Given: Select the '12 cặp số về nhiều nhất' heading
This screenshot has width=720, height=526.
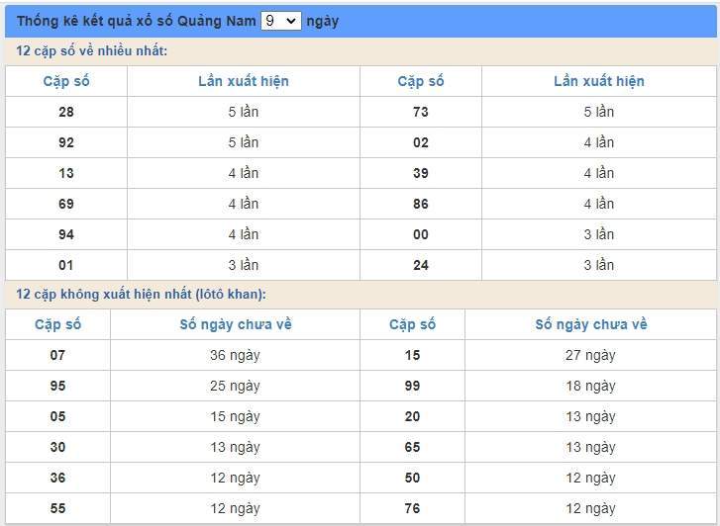Looking at the screenshot, I should point(92,51).
